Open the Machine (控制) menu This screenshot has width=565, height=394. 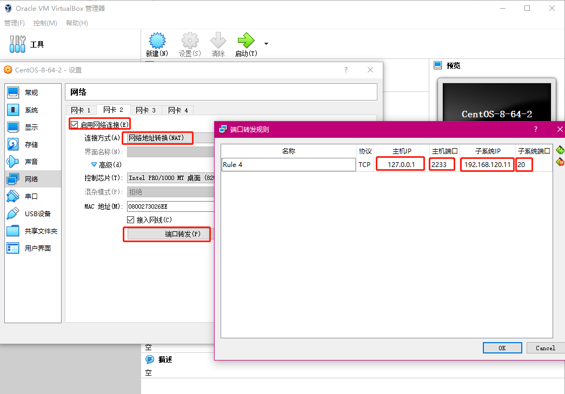pos(45,23)
